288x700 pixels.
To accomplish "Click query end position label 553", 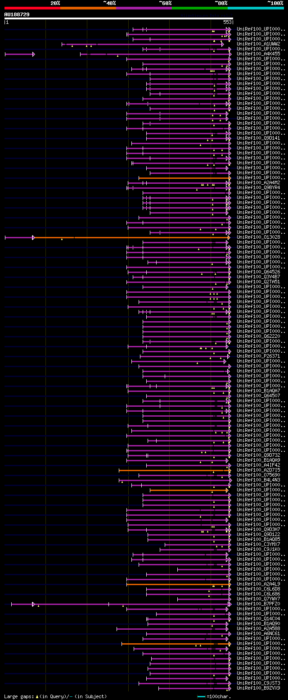I will point(227,22).
